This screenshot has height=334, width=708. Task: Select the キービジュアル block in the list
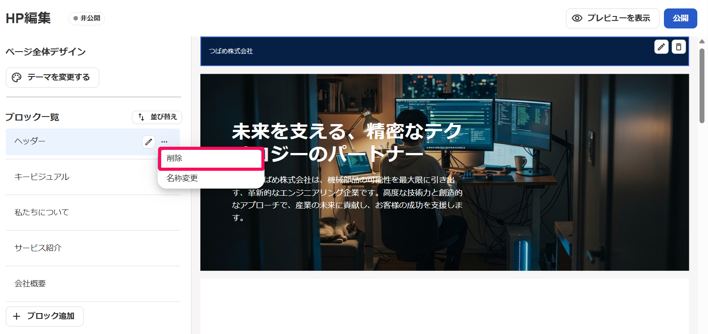(x=93, y=177)
